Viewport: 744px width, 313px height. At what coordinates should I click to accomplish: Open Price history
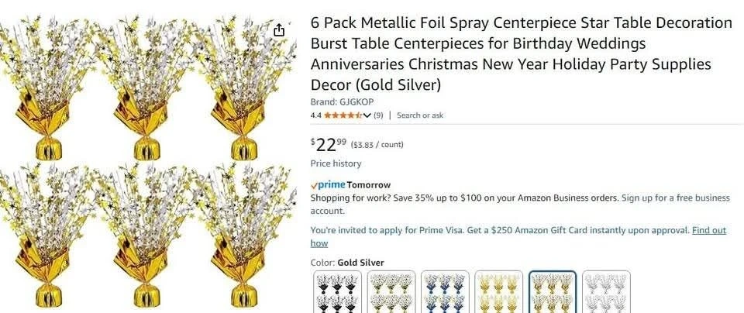pyautogui.click(x=336, y=163)
